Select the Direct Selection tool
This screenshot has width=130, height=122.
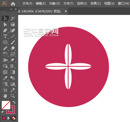coord(5,25)
